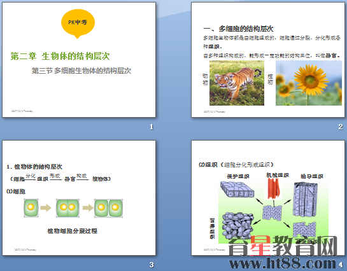347x271 pixels.
Task: Select slide 2 with tiger and sunflower
Action: pos(268,60)
